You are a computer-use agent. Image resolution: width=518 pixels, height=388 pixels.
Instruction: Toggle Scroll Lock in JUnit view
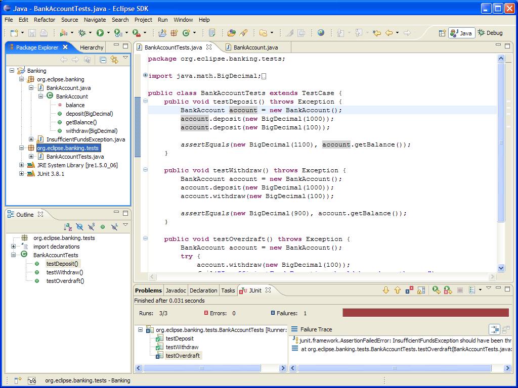click(x=421, y=290)
